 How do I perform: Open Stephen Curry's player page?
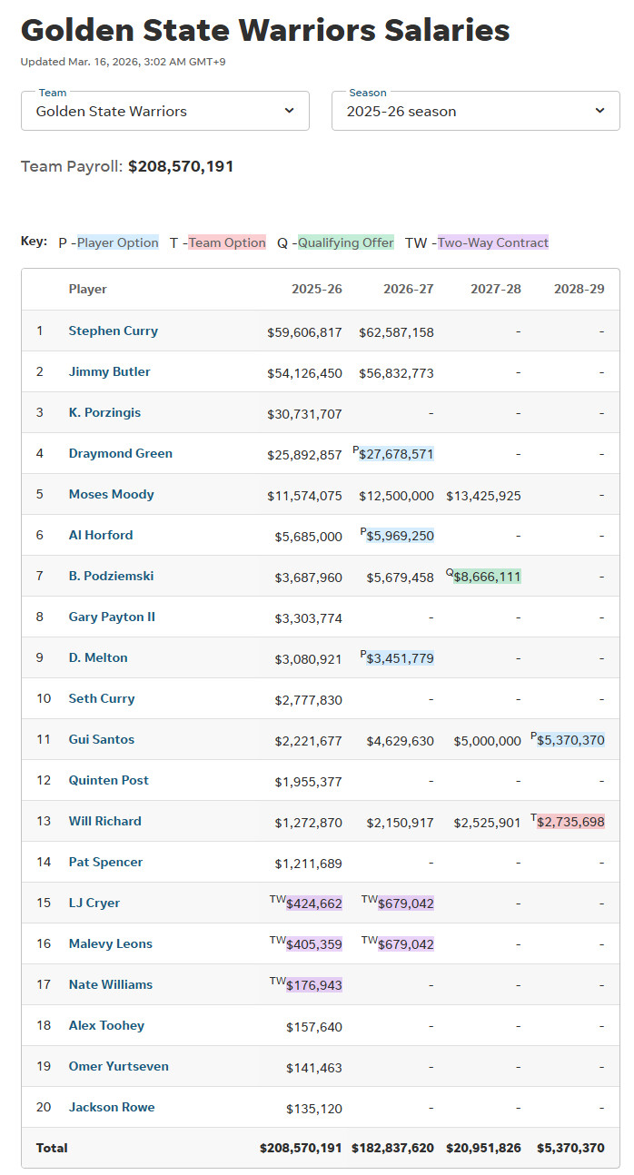(114, 331)
